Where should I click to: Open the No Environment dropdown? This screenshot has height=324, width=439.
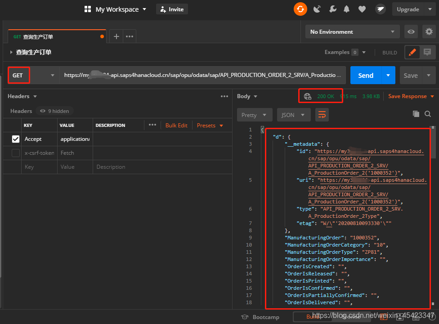(352, 31)
